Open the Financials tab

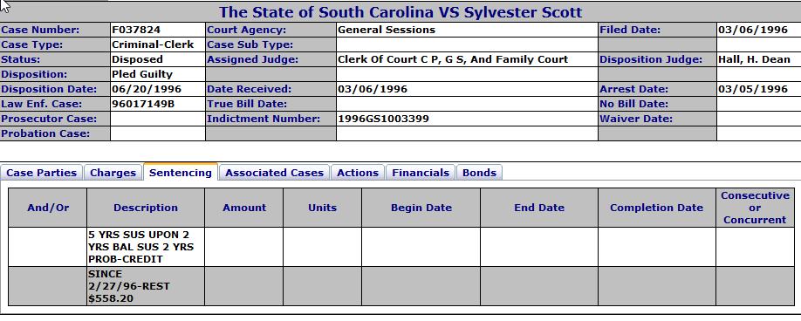421,173
